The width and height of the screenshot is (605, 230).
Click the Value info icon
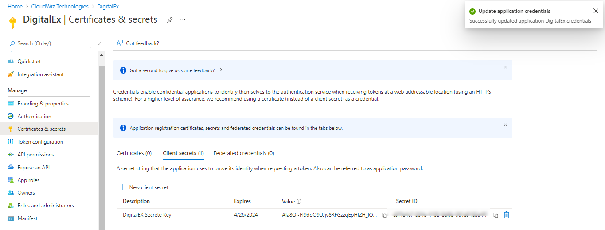pos(299,202)
